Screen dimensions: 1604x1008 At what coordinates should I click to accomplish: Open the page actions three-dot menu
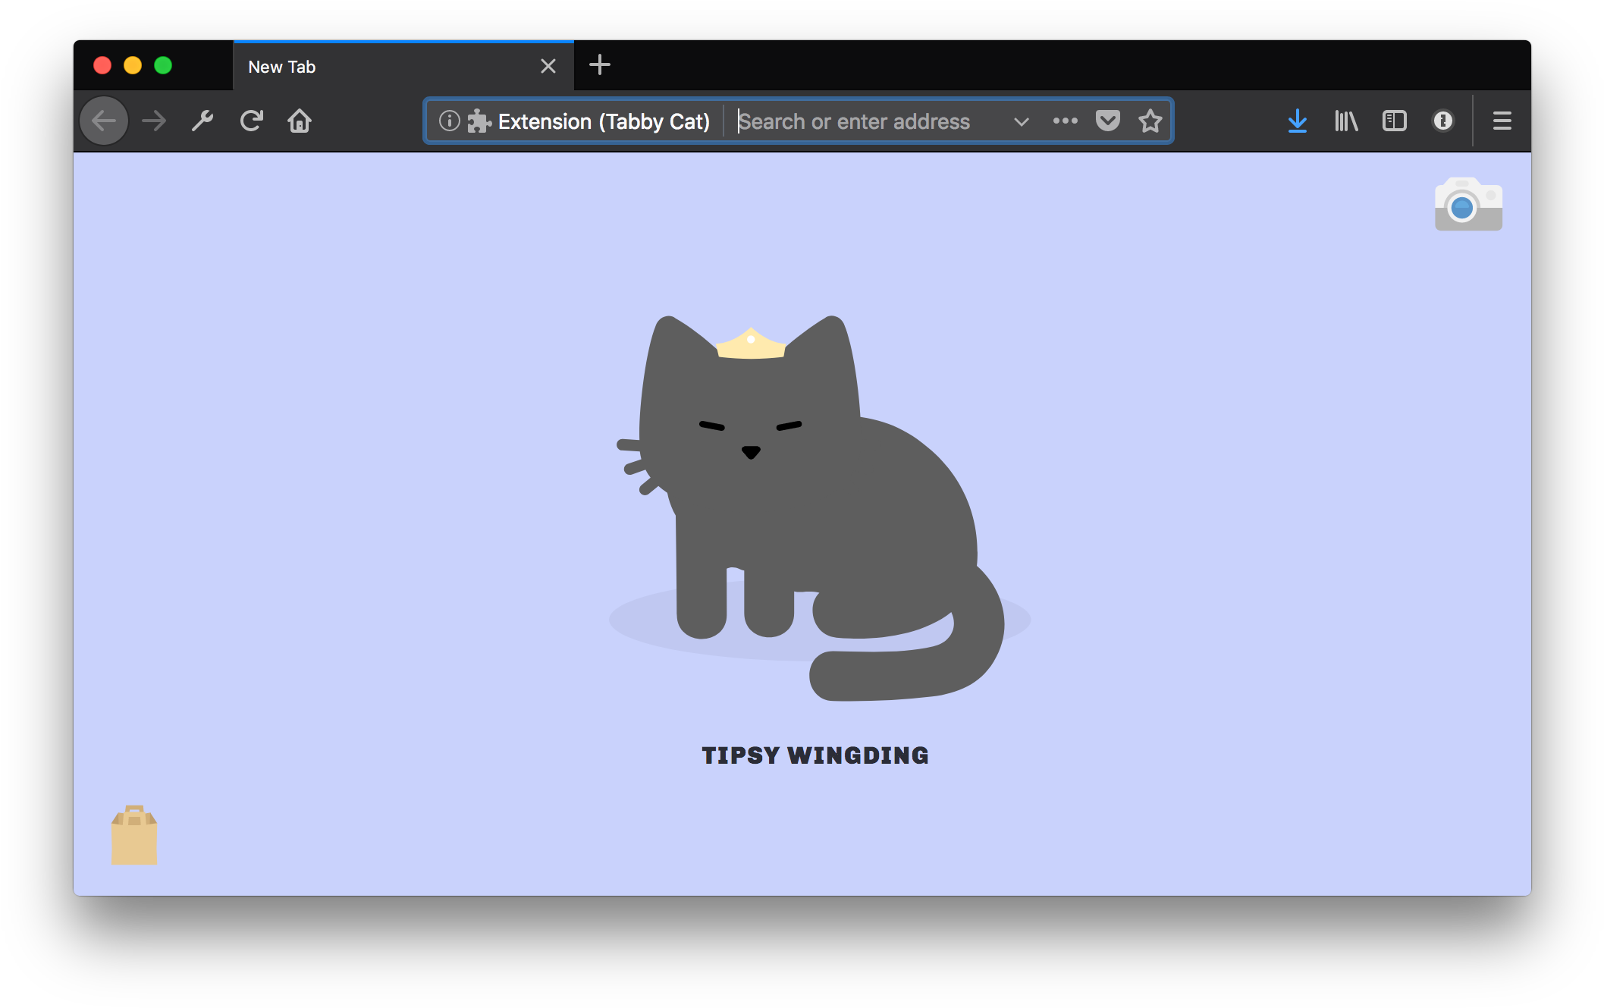[1065, 121]
